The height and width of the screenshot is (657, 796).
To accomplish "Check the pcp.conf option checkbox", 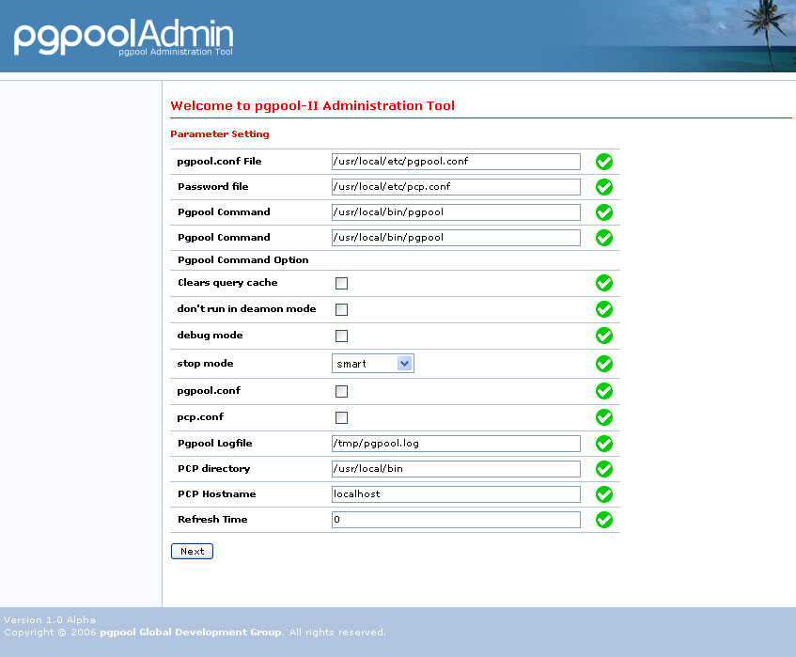I will coord(341,417).
